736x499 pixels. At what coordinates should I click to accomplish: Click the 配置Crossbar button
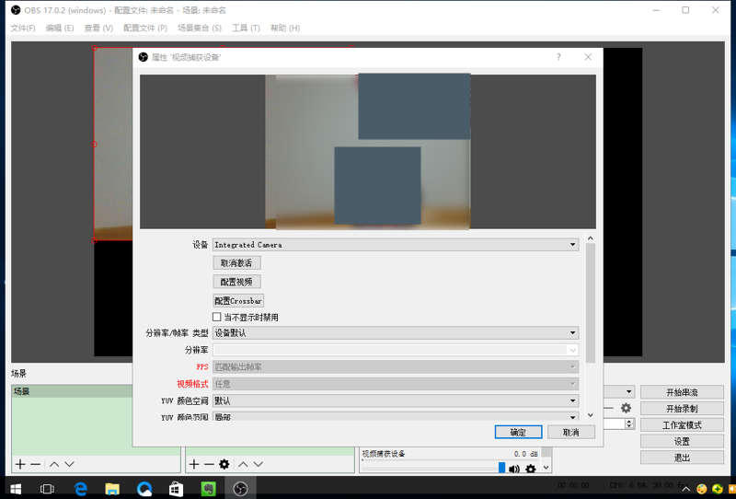pos(238,301)
